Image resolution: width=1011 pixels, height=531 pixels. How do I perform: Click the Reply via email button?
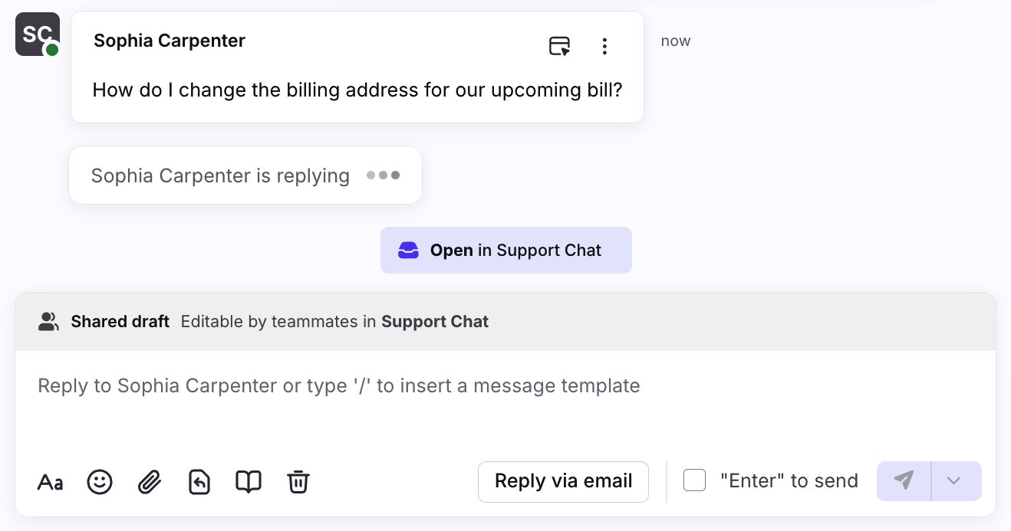[563, 481]
